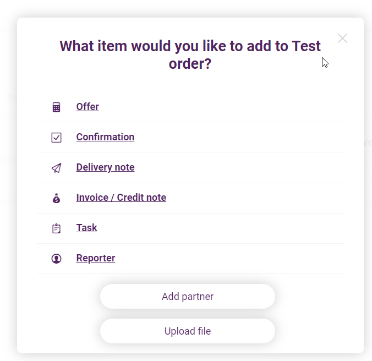Click the Upload file button

(188, 331)
